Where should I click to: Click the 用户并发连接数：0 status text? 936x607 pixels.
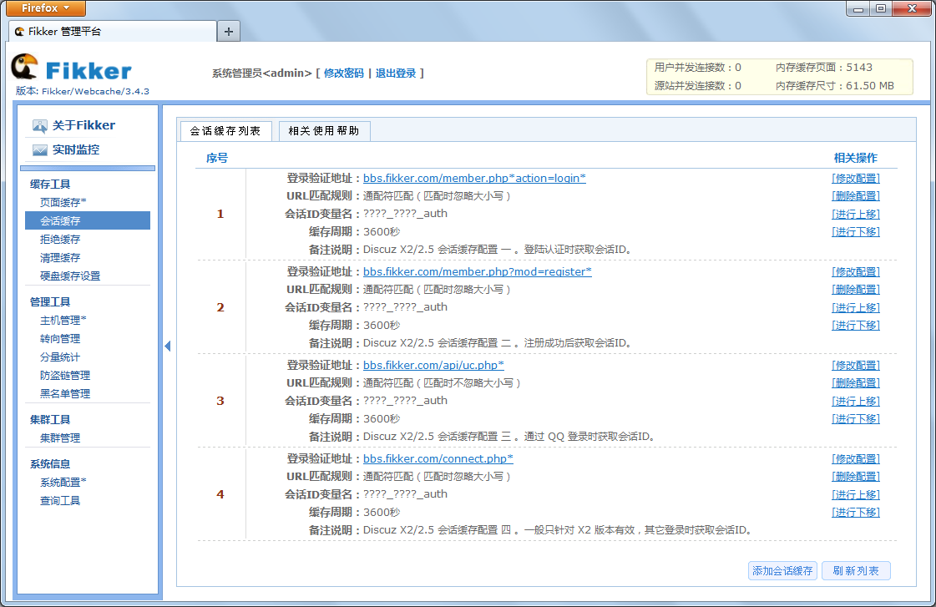pos(698,68)
